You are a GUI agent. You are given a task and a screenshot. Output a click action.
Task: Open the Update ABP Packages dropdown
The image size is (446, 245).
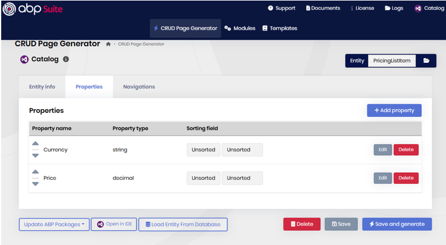[54, 224]
